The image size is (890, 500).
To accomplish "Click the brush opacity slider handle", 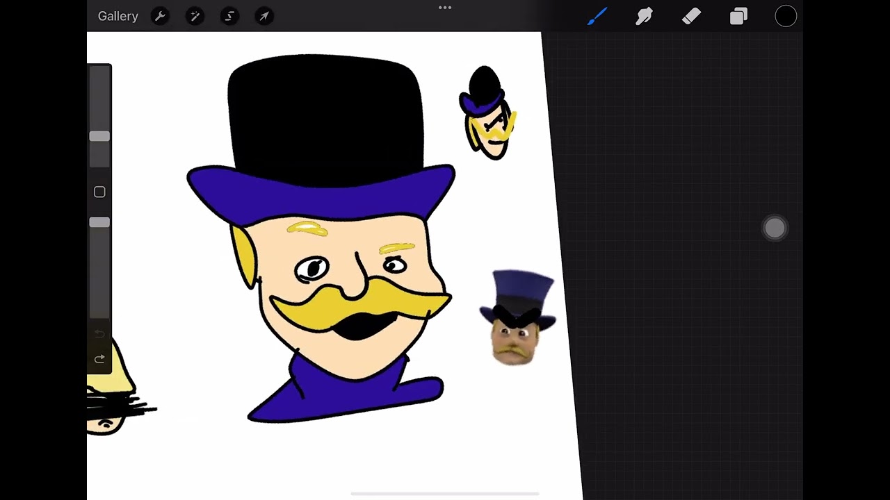I will click(99, 222).
